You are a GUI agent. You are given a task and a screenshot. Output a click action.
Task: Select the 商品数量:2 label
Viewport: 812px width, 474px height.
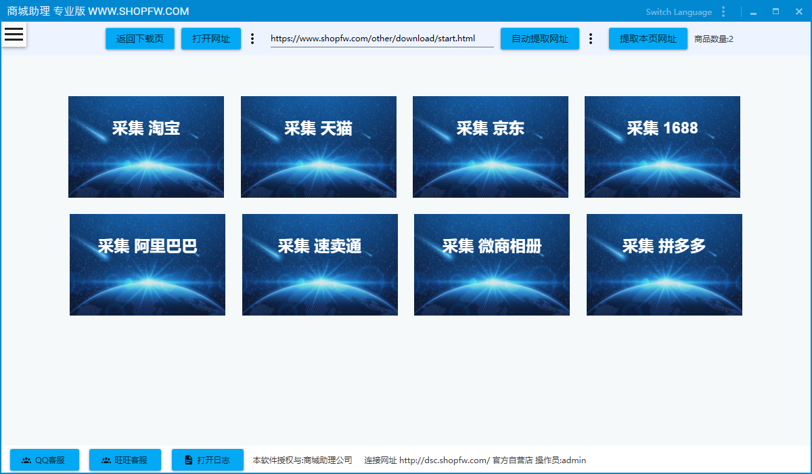pos(714,39)
